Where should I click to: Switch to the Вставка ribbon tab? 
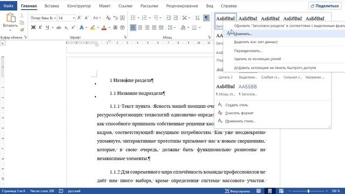(52, 6)
